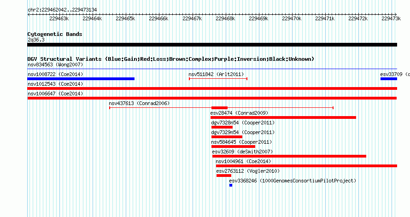Select the blue esv33709 gain bar
The image size is (410, 217).
[x=389, y=79]
